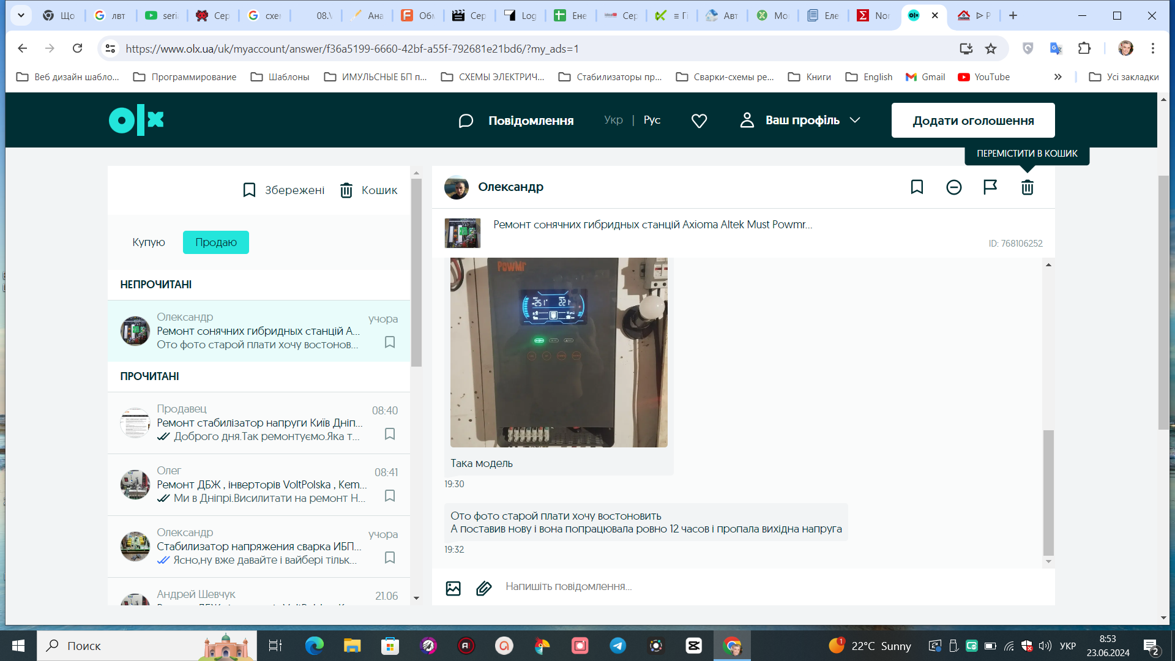Flag the conversation with Олександр
The image size is (1175, 661).
click(x=990, y=187)
